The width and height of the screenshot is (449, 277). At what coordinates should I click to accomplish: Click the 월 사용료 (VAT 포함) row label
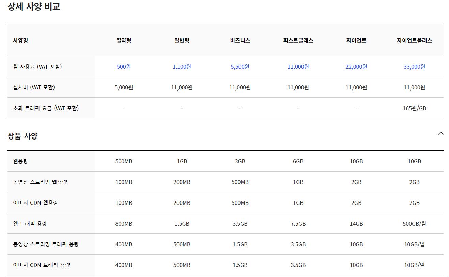[x=37, y=67]
